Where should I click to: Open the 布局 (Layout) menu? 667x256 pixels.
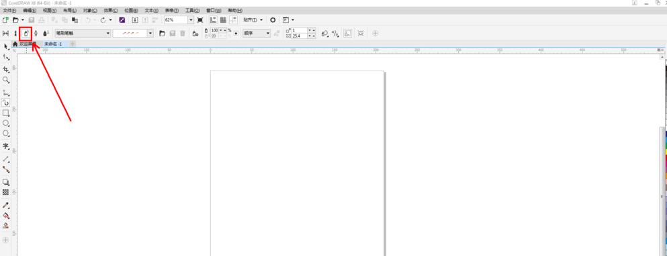click(x=70, y=10)
